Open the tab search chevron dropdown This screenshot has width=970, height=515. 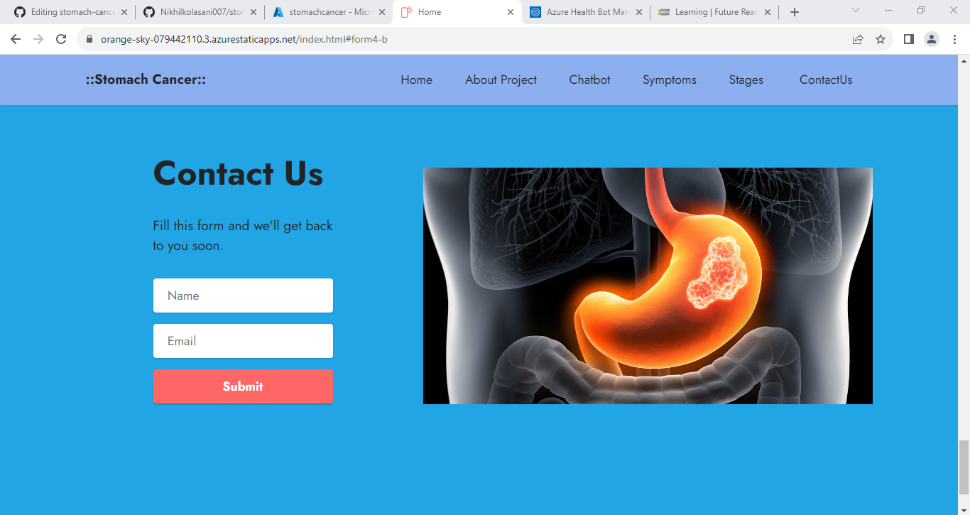855,11
